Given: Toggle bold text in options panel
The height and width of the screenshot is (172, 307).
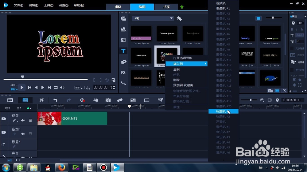Looking at the screenshot, I should pos(292,29).
